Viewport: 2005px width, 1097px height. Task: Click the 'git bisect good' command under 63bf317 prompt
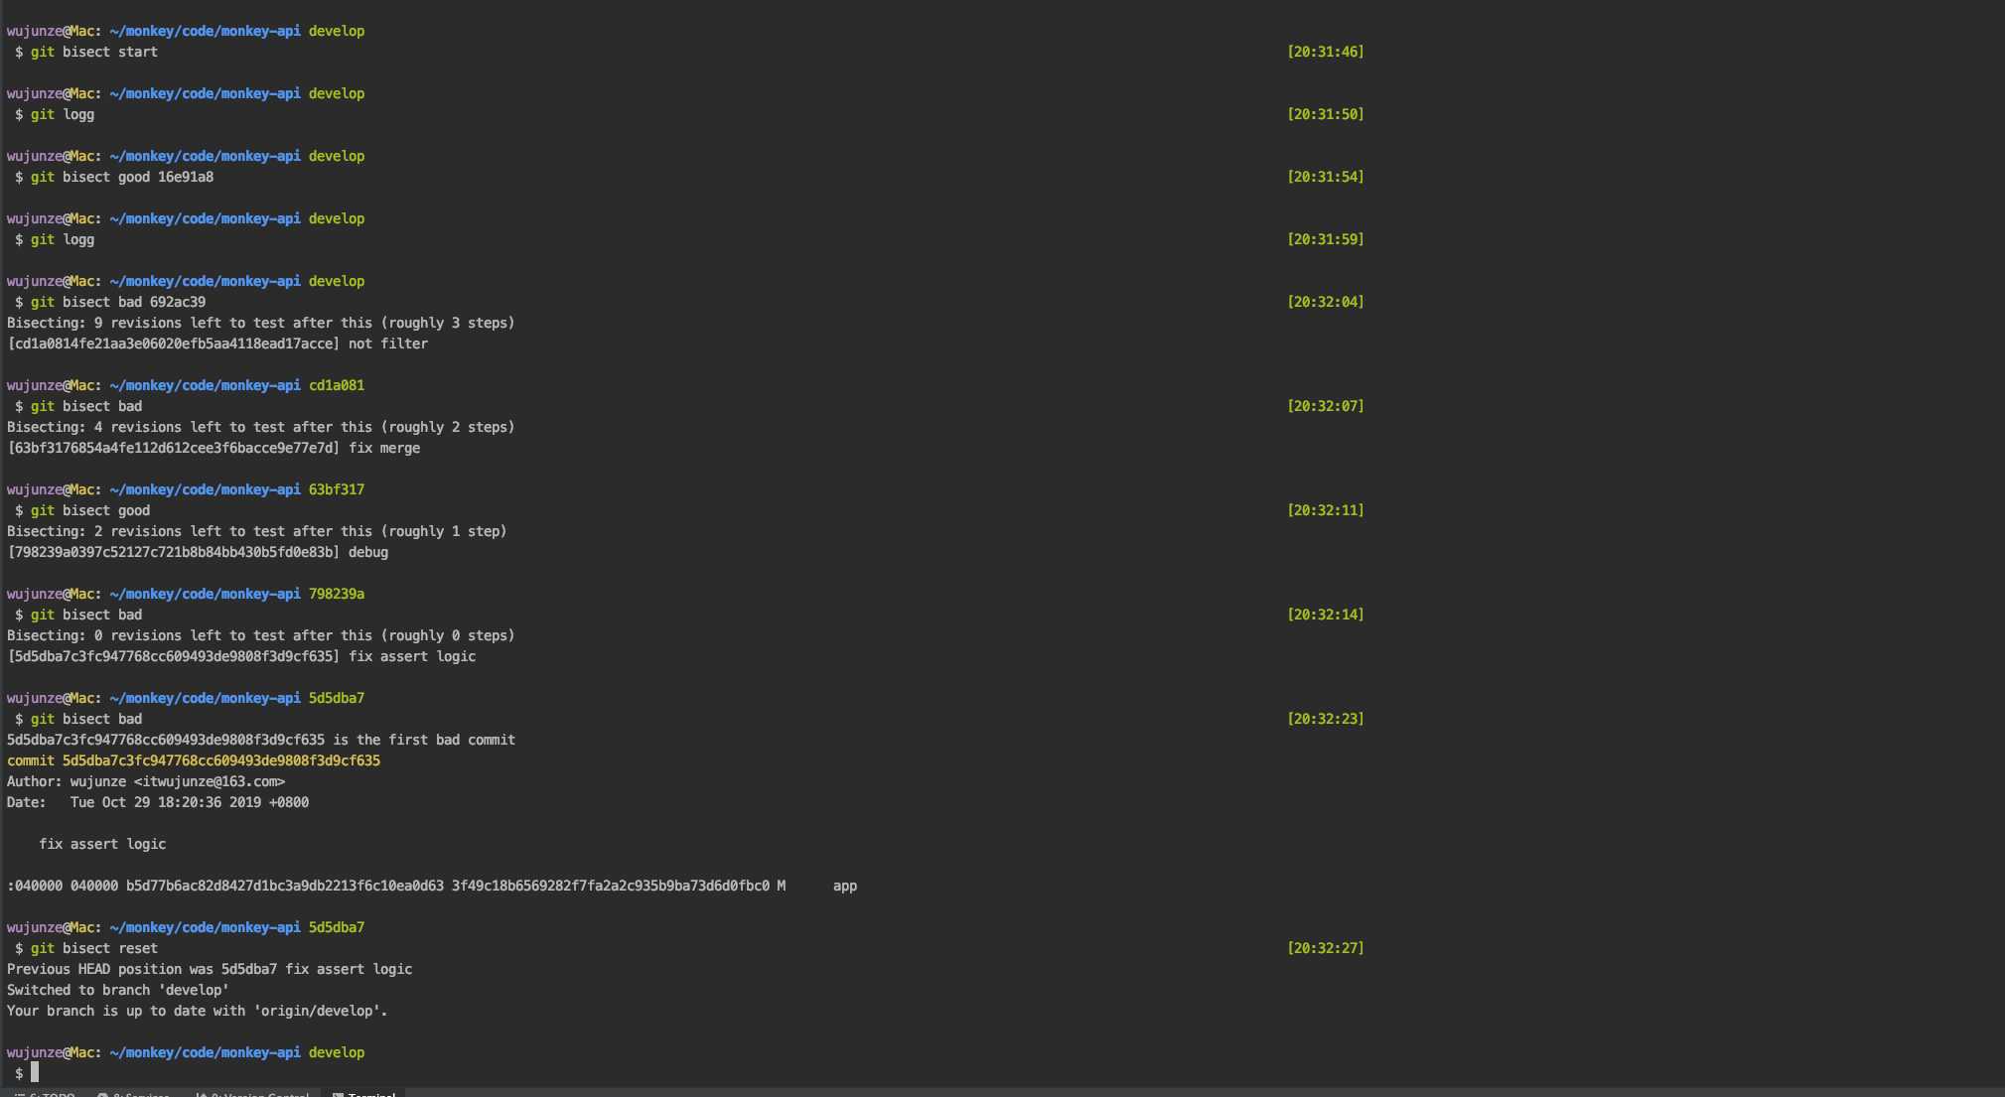coord(90,510)
